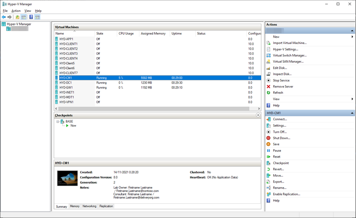The image size is (356, 218).
Task: Click Help at bottom of HYD-CM1 actions
Action: [x=276, y=200]
